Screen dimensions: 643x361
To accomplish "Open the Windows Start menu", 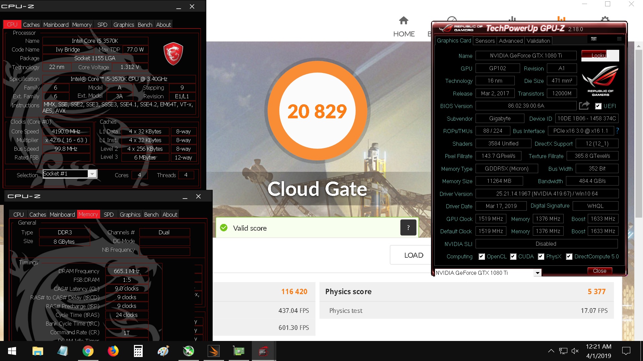I will pos(12,351).
